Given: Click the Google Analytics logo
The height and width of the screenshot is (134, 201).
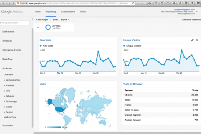Looking at the screenshot, I should click(x=12, y=12).
